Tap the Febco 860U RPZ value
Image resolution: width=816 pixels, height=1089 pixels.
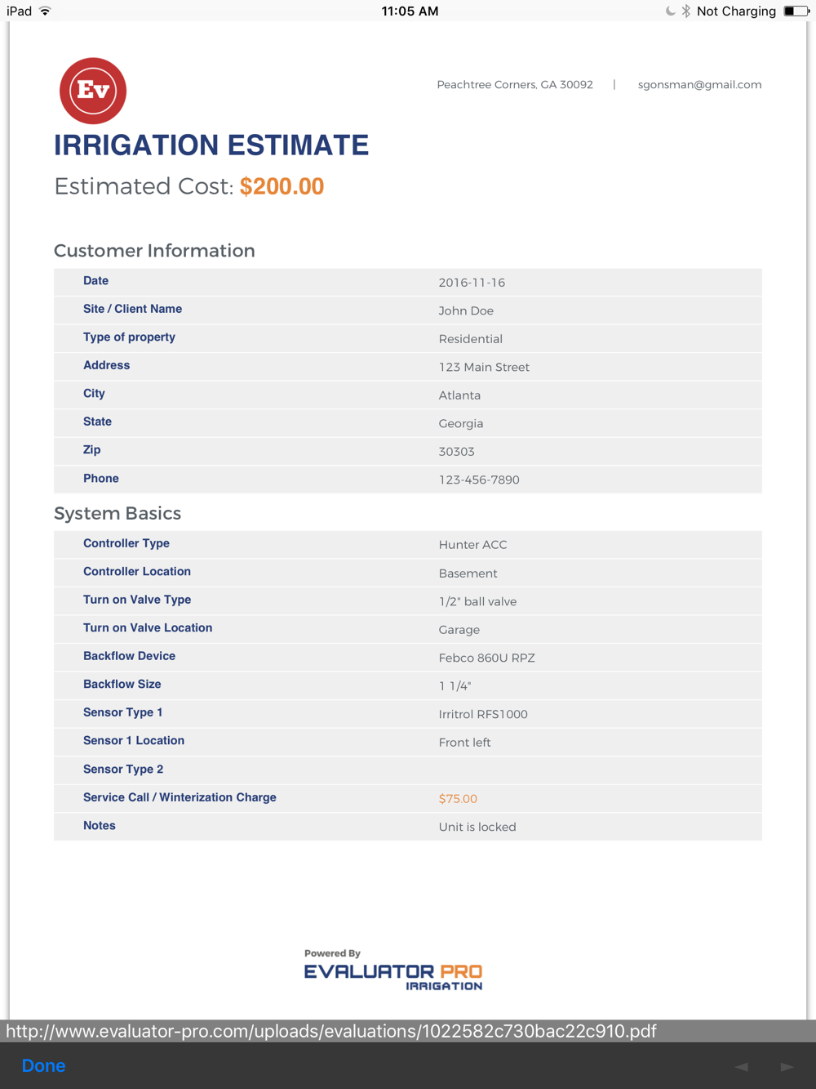click(x=486, y=658)
